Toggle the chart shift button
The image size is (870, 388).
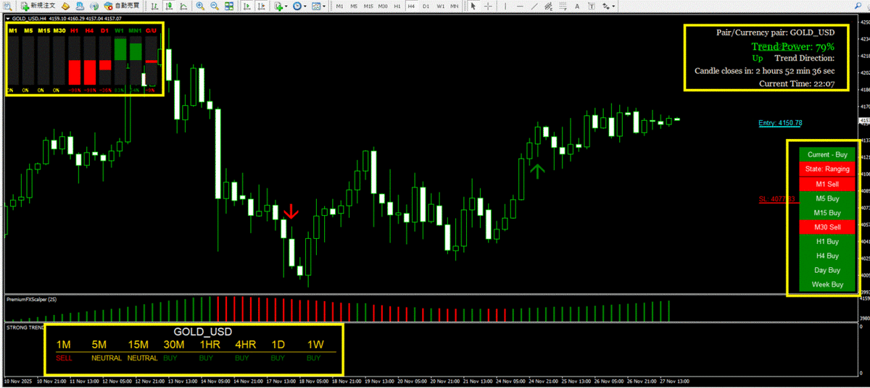[262, 6]
